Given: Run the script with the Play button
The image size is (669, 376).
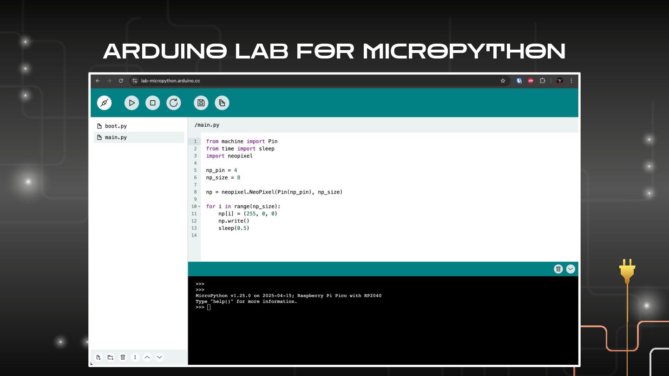Looking at the screenshot, I should pyautogui.click(x=132, y=103).
